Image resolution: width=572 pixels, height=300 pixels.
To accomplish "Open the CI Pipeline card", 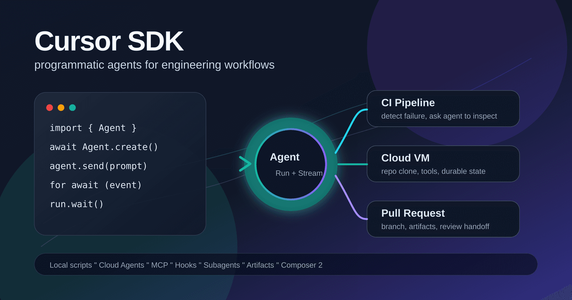I will tap(443, 109).
